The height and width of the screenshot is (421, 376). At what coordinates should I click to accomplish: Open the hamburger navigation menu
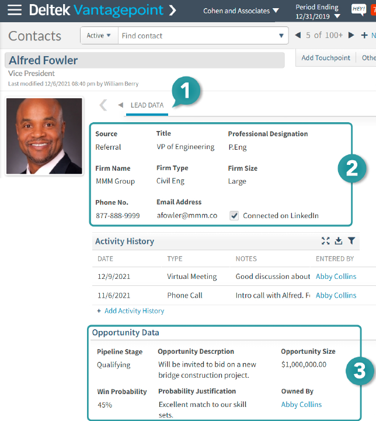click(15, 10)
